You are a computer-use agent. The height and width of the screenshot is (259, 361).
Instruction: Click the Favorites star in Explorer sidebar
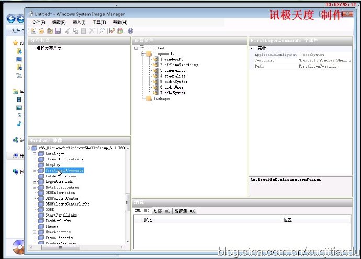[x=15, y=43]
